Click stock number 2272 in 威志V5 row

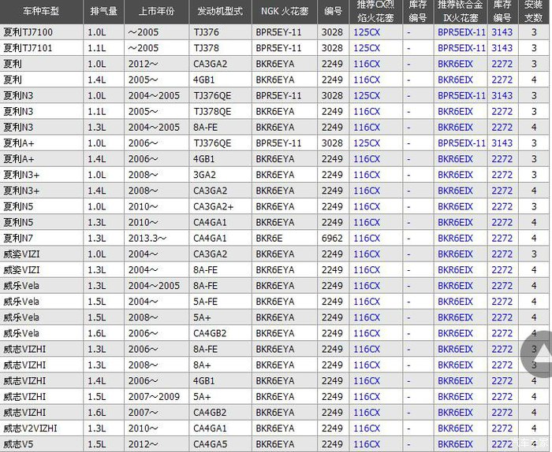[502, 444]
